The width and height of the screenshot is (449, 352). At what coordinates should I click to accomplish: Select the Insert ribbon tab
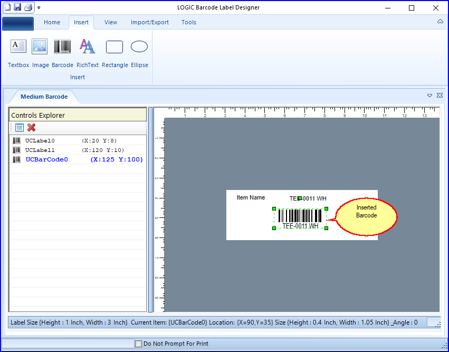coord(81,22)
